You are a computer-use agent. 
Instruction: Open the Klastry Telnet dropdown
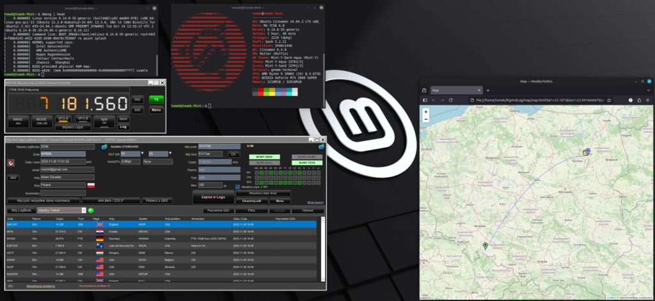[83, 210]
